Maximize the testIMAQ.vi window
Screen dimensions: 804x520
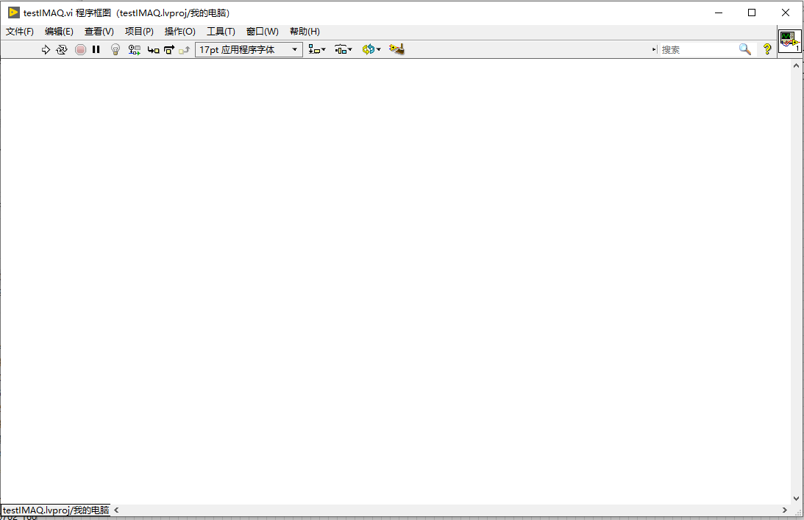(x=752, y=13)
